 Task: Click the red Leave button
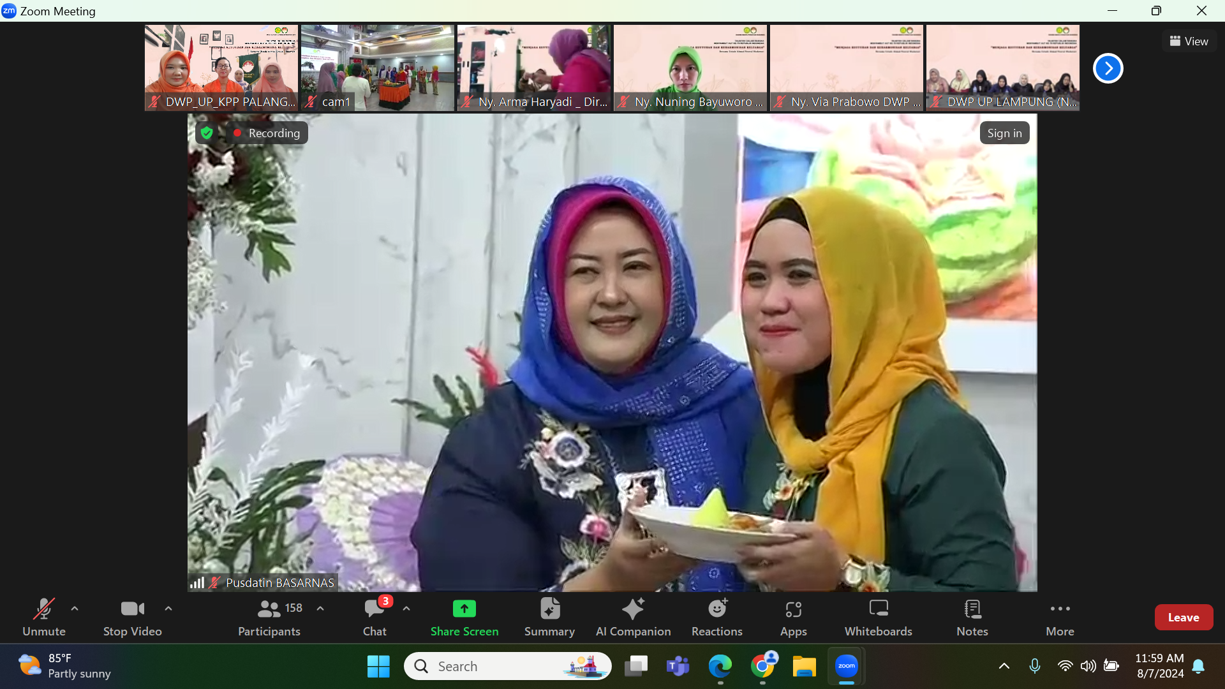(1183, 617)
